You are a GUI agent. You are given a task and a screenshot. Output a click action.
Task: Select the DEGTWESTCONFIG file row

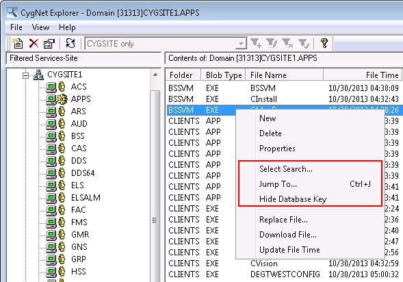284,274
